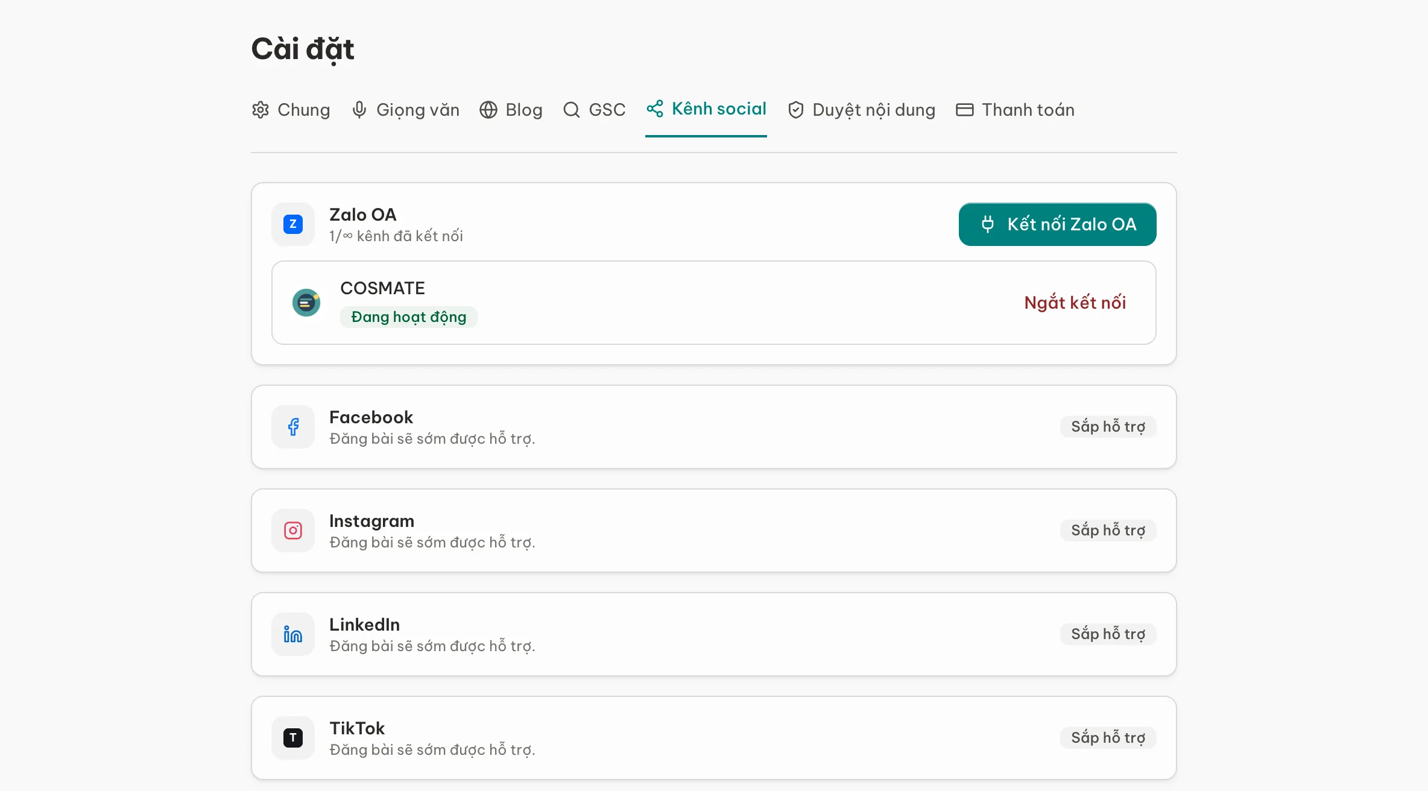Open the Duyệt nội dung tab
The height and width of the screenshot is (791, 1428).
[x=861, y=110]
